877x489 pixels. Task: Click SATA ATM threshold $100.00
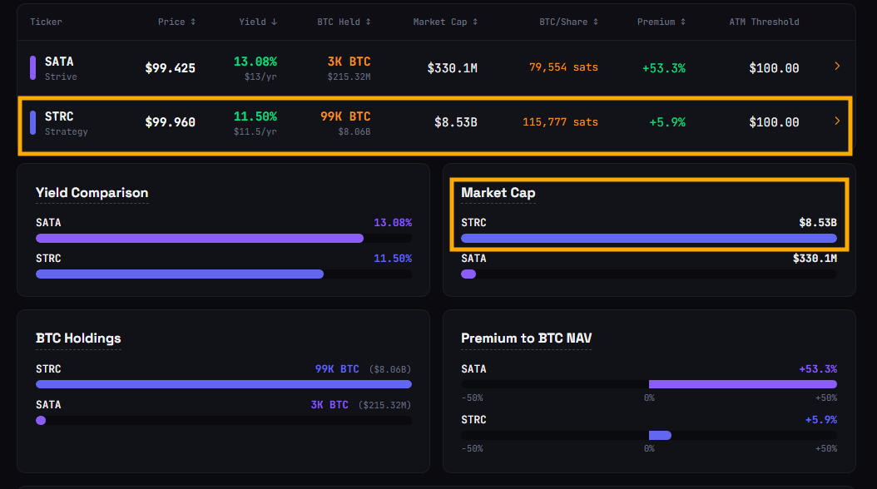tap(774, 68)
